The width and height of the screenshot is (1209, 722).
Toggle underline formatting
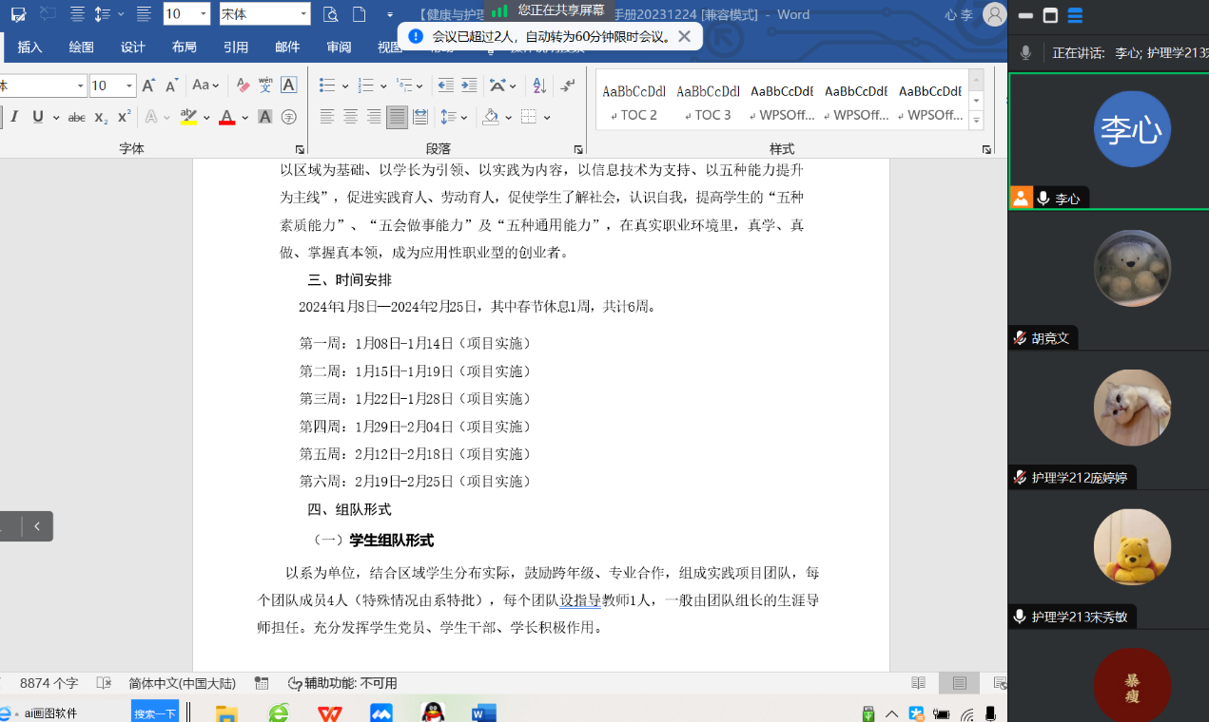(x=38, y=117)
